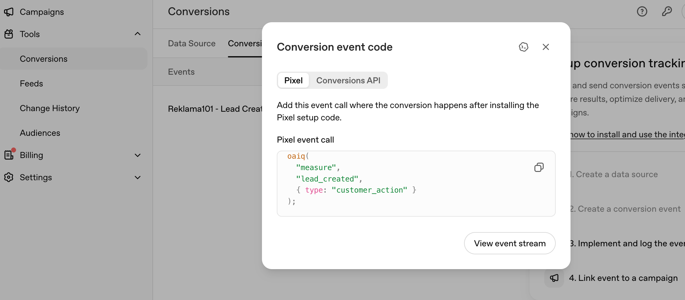Click step 4 Link event to a campaign
The height and width of the screenshot is (300, 685).
[x=623, y=278]
